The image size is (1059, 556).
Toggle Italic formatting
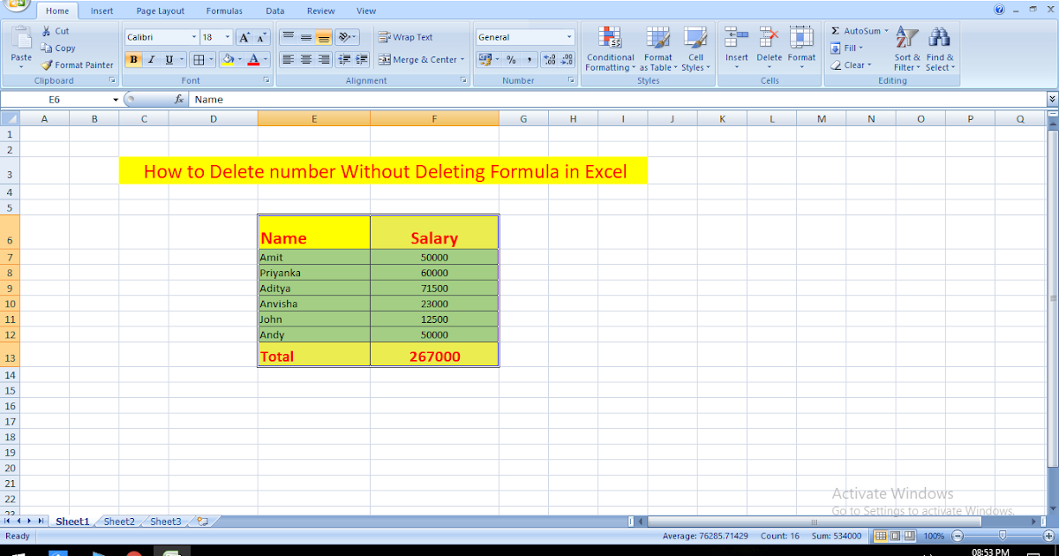(x=151, y=59)
